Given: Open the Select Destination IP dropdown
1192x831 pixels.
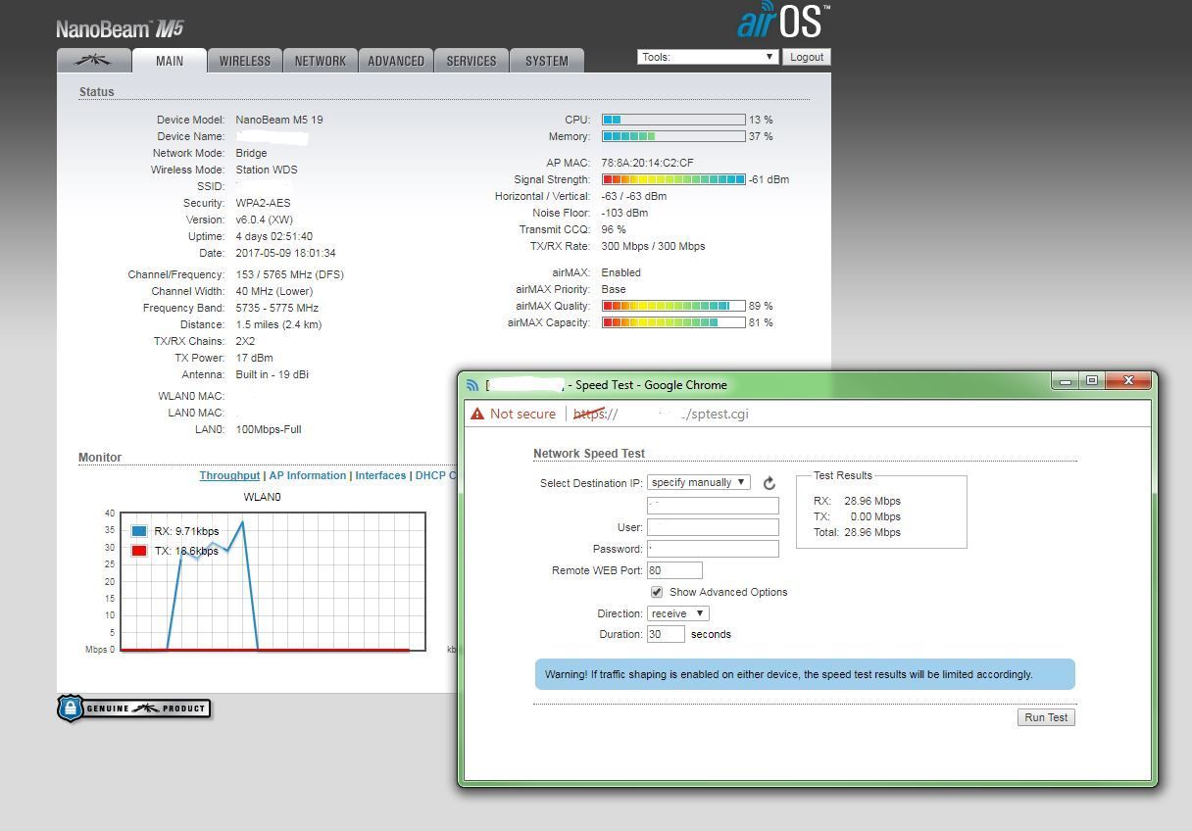Looking at the screenshot, I should pyautogui.click(x=698, y=482).
